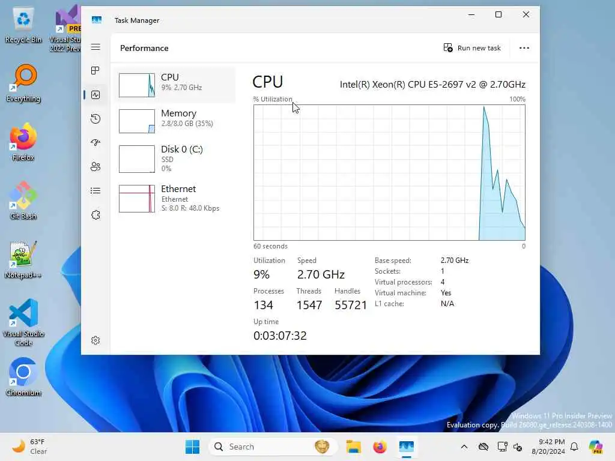Select the Notepad++ desktop shortcut
Image resolution: width=615 pixels, height=461 pixels.
[x=23, y=260]
